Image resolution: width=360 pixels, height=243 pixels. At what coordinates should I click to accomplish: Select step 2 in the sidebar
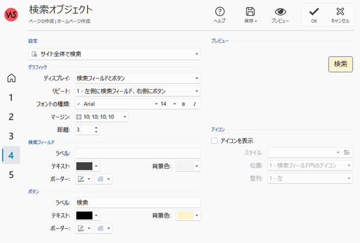[x=11, y=117]
